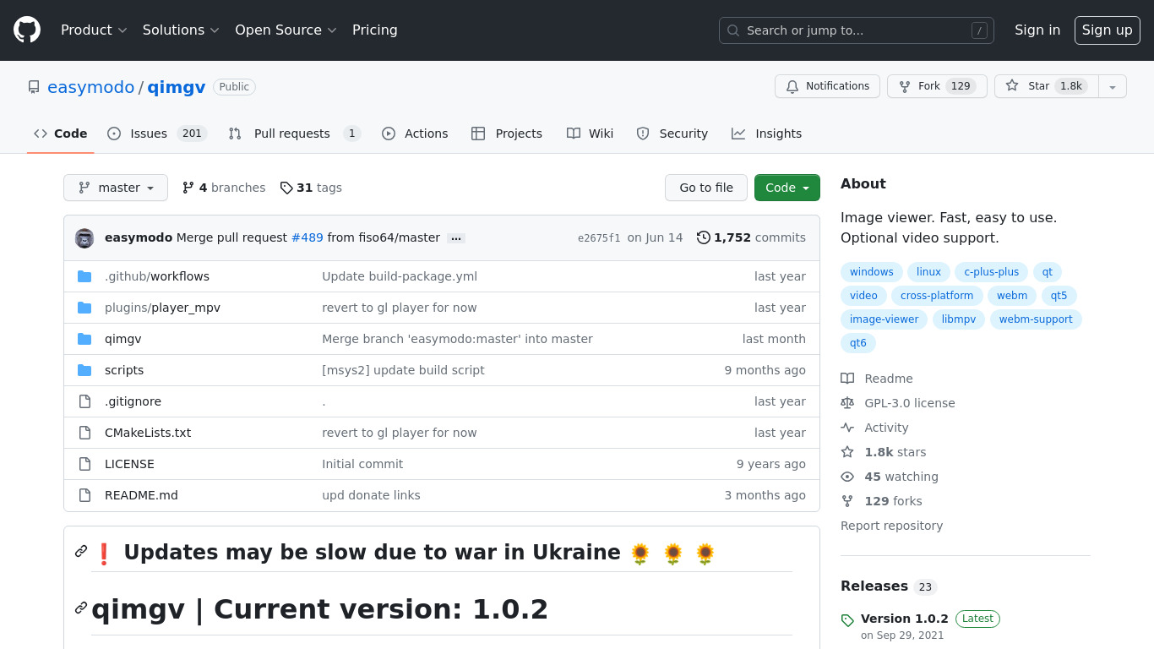Viewport: 1154px width, 649px height.
Task: Click the .github/workflows folder icon
Action: (x=84, y=276)
